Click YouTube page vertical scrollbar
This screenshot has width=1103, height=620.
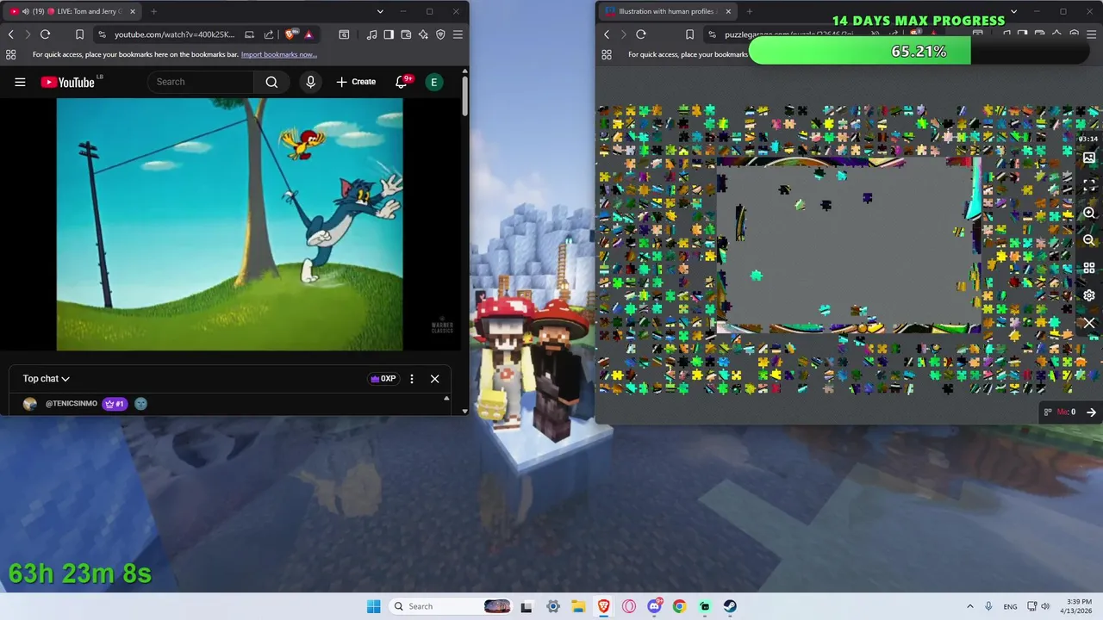(x=465, y=96)
